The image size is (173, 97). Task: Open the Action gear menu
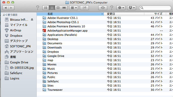click(x=121, y=8)
